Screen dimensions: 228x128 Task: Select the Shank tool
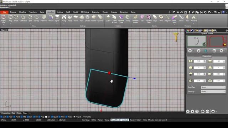pos(16,18)
